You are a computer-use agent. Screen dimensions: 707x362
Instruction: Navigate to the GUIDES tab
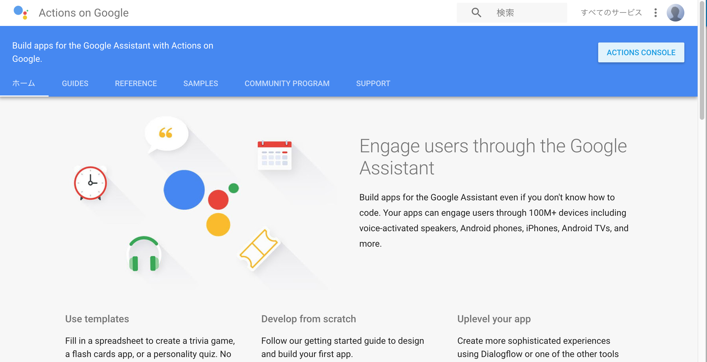(x=75, y=84)
